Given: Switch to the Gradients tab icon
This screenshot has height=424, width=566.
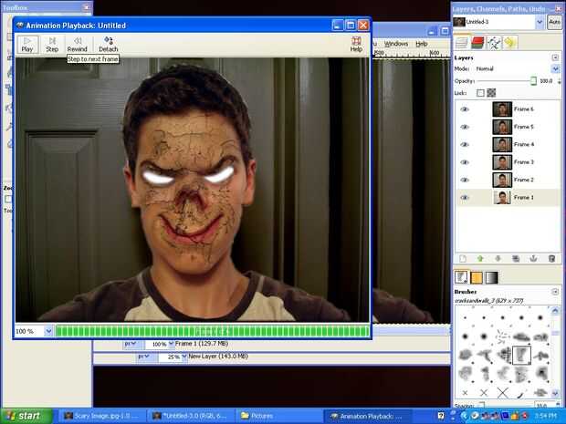Looking at the screenshot, I should [x=492, y=277].
